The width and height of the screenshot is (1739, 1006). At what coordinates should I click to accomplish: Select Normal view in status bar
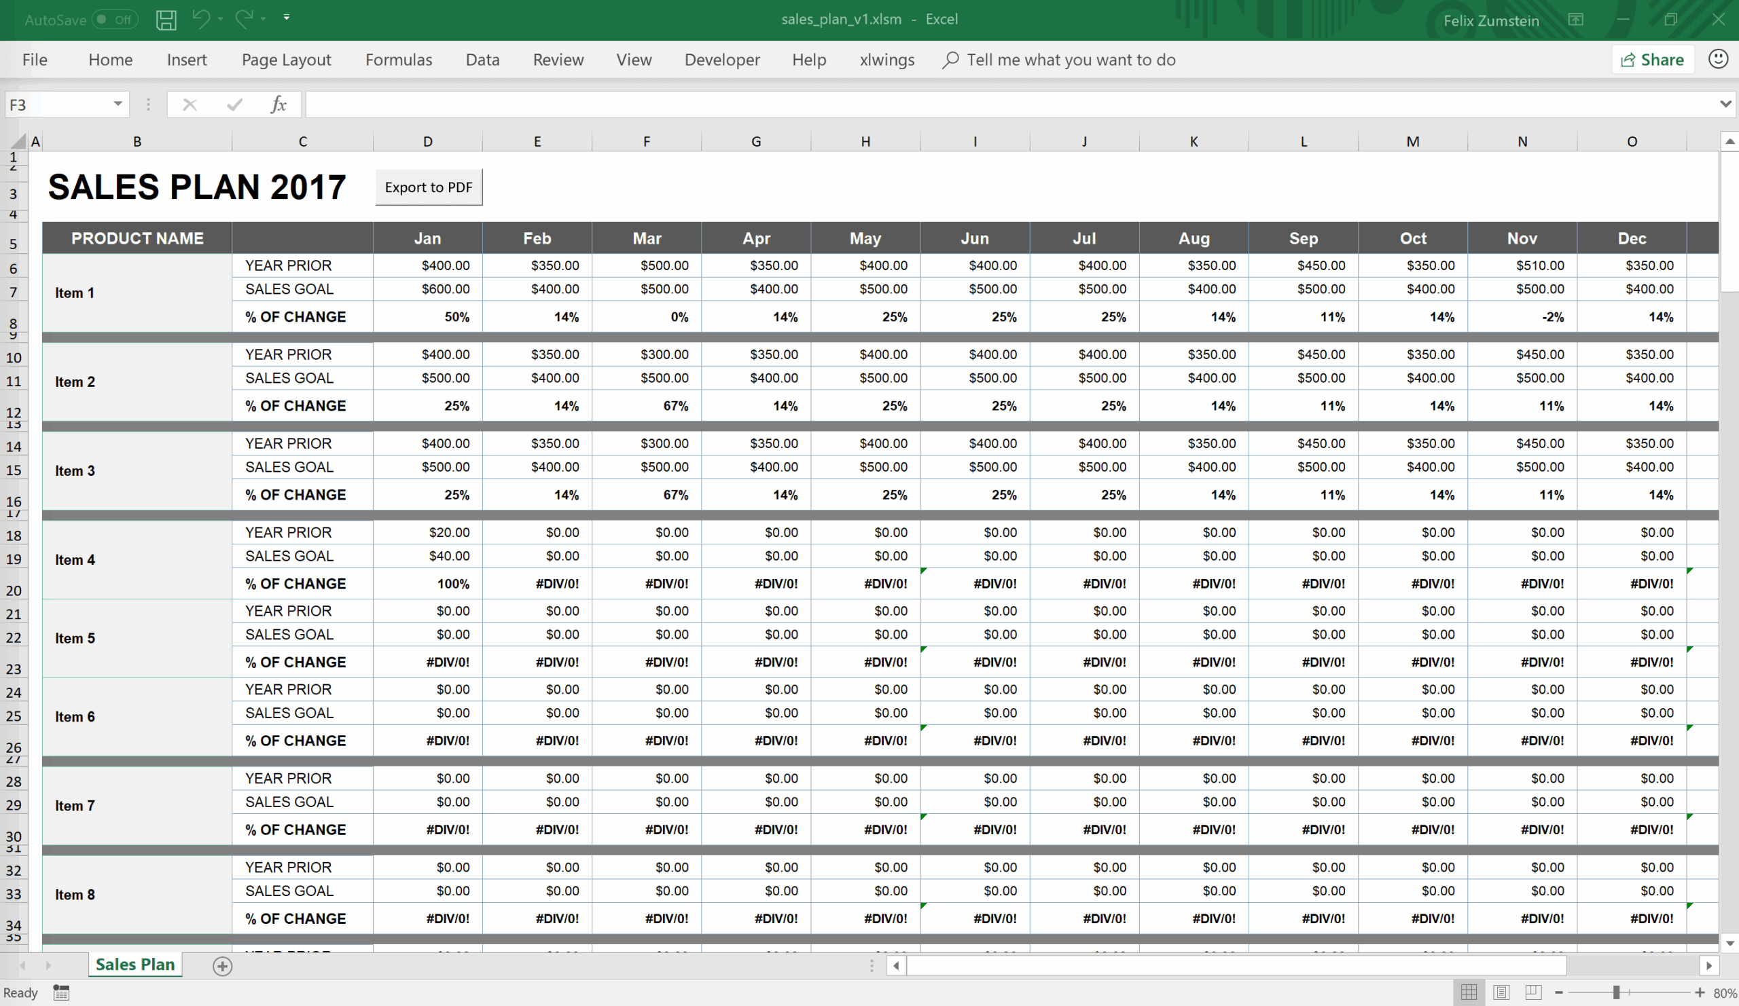1469,992
